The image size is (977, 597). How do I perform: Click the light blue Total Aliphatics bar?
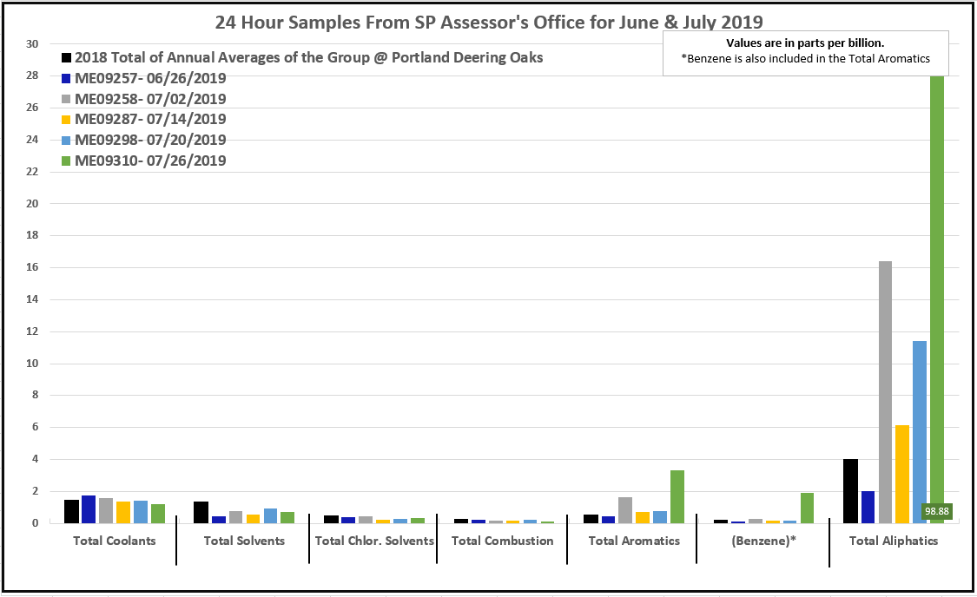(919, 431)
